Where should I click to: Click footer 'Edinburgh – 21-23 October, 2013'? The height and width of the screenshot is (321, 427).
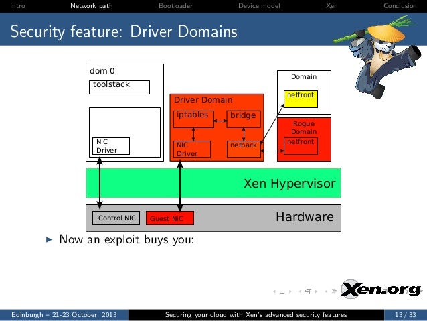64,315
